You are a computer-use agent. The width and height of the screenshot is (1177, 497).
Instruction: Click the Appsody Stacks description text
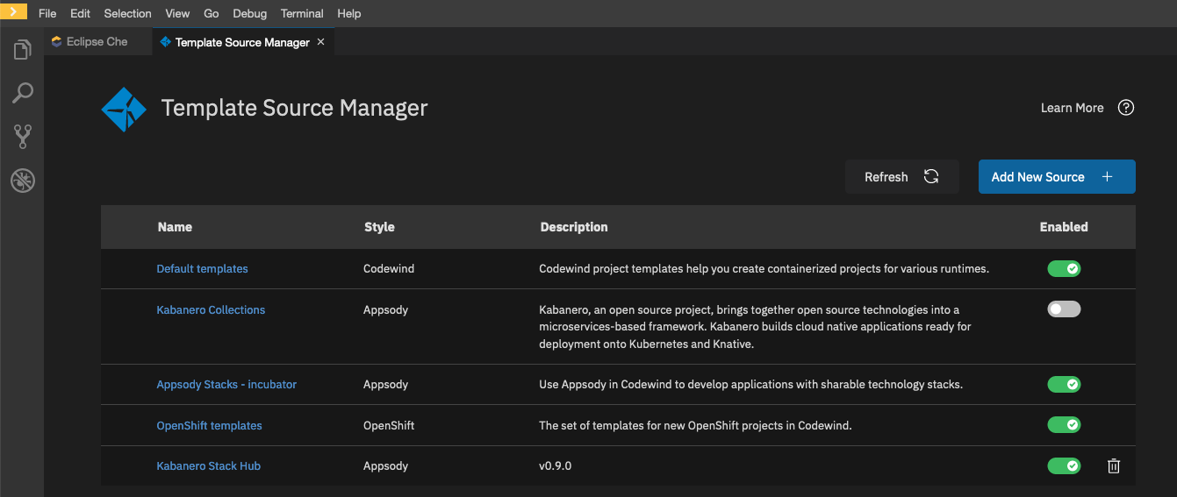click(750, 384)
